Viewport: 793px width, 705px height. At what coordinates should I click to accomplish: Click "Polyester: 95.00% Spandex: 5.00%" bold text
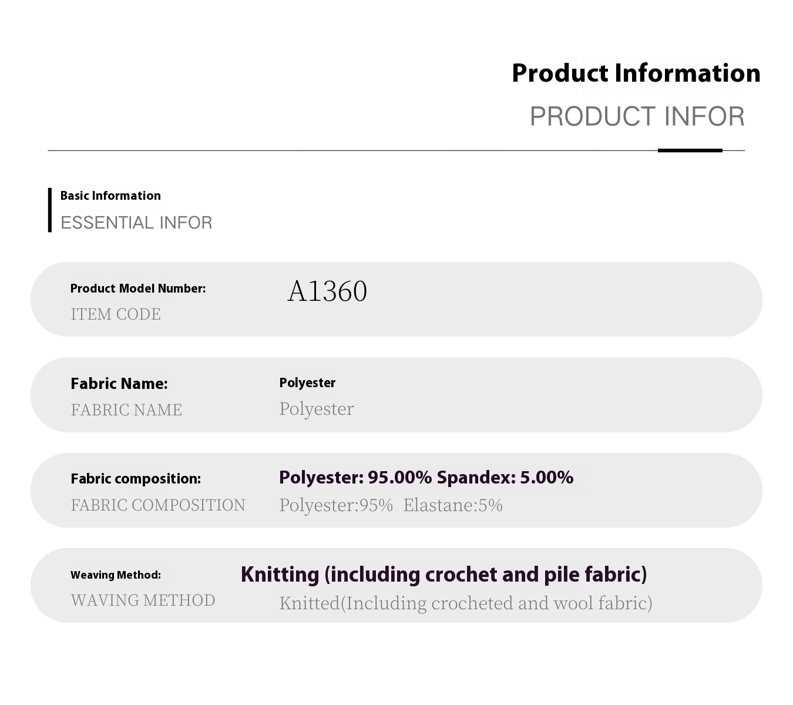click(x=426, y=478)
